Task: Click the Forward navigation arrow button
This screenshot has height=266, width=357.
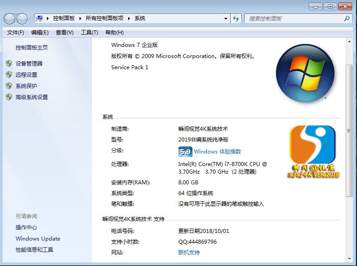Action: [22, 19]
